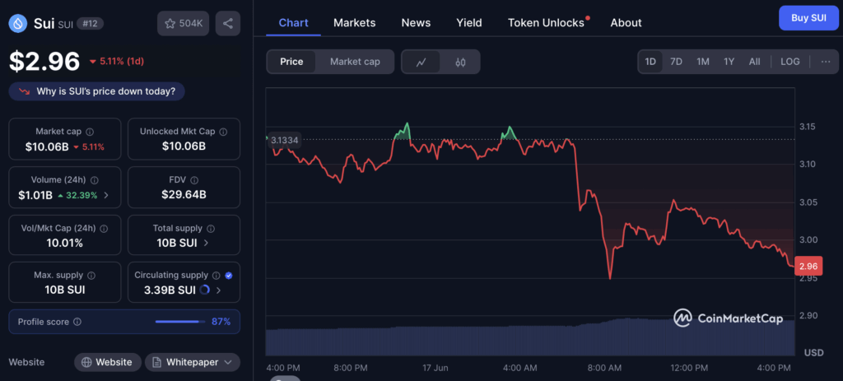Click the 32.39% volume change text

tap(82, 195)
